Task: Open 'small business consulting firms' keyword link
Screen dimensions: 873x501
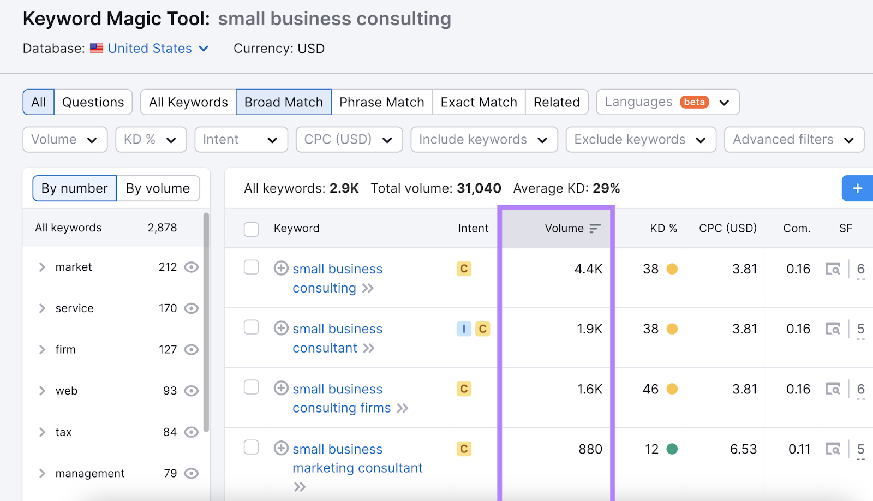Action: point(342,398)
